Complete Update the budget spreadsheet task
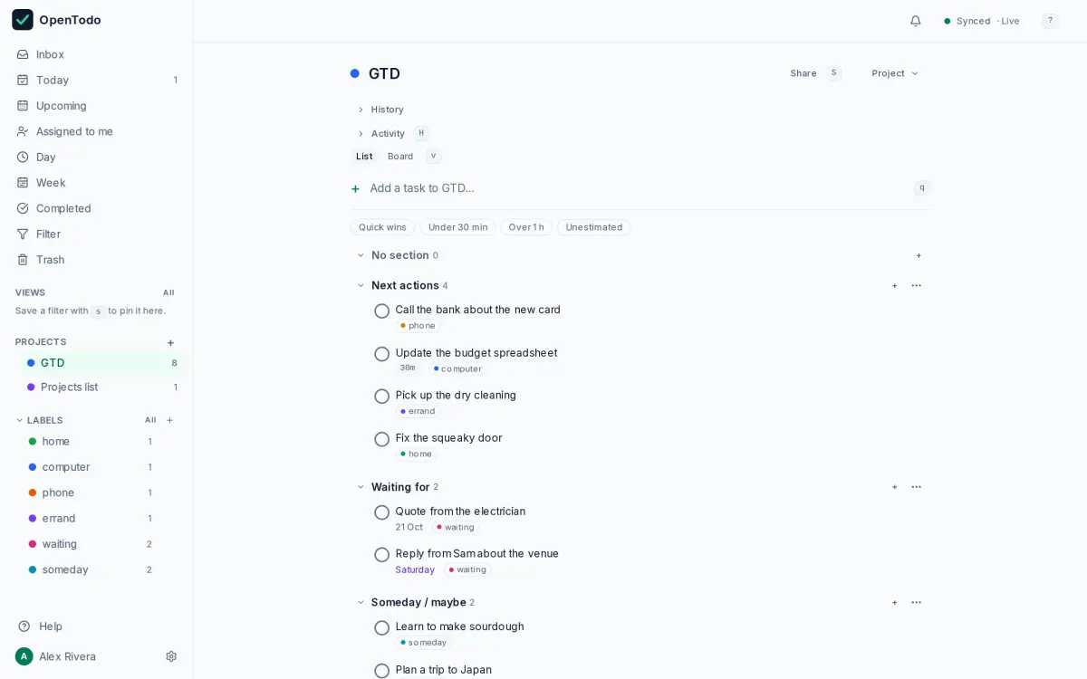 coord(382,354)
